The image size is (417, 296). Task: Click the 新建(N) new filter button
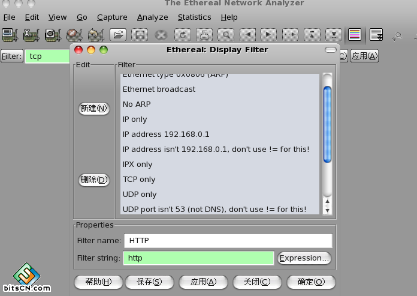tap(94, 109)
